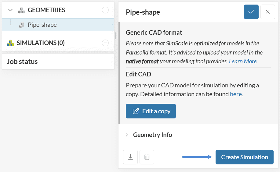Click the Edit a copy button
This screenshot has height=172, width=280.
pyautogui.click(x=151, y=111)
